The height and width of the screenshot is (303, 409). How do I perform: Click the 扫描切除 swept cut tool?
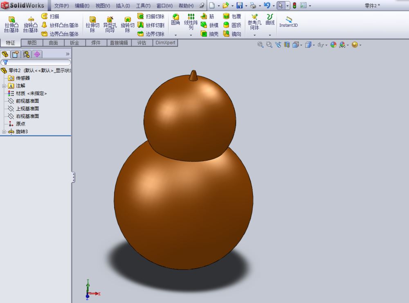point(151,16)
